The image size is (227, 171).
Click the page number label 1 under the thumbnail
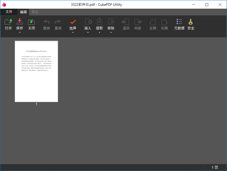[x=36, y=104]
